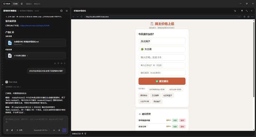This screenshot has width=256, height=137.
Task: Click the purple send arrow button
Action: click(64, 130)
